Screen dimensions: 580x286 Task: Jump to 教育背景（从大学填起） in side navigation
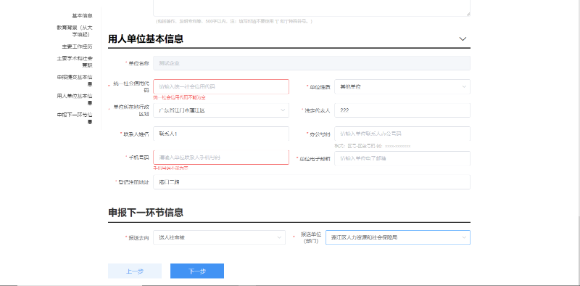(75, 31)
